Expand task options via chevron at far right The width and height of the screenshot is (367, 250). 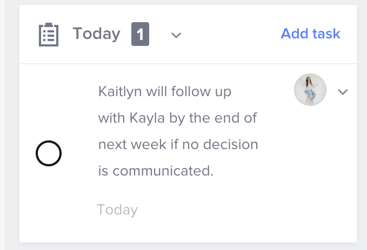click(x=342, y=92)
